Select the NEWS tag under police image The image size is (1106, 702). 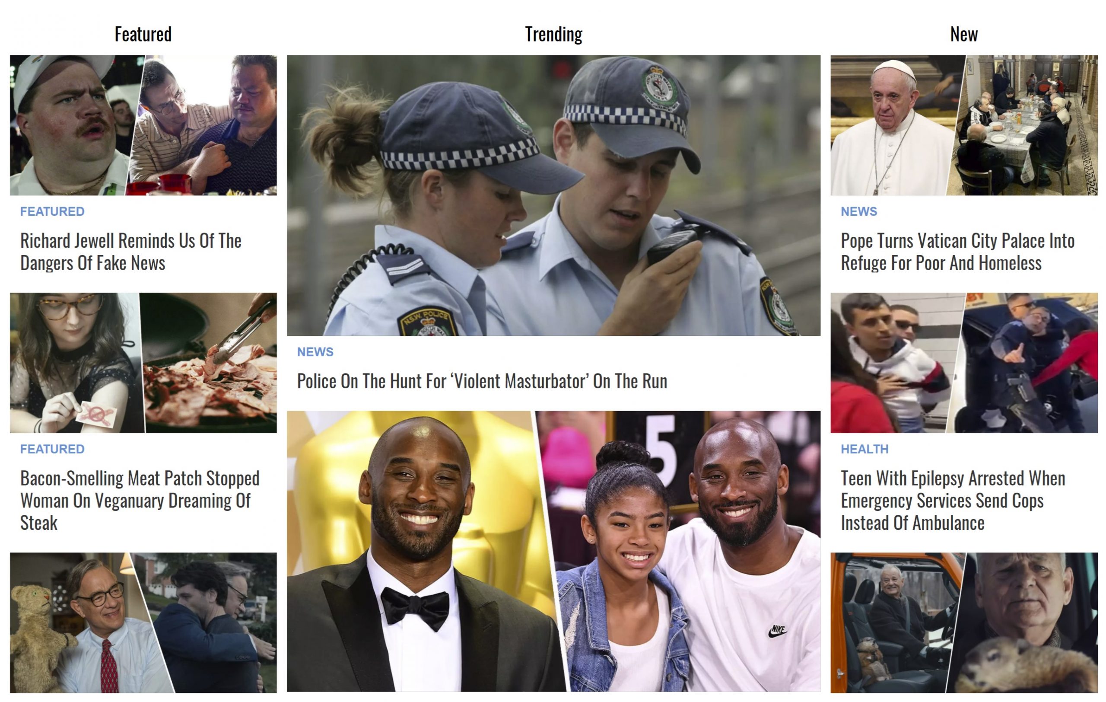click(315, 352)
